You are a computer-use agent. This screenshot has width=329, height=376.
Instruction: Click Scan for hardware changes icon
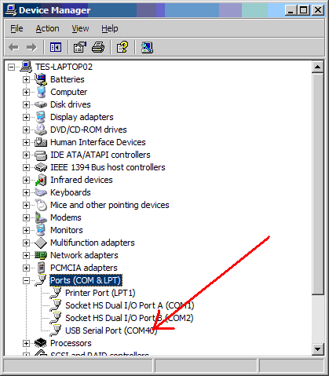coord(147,47)
